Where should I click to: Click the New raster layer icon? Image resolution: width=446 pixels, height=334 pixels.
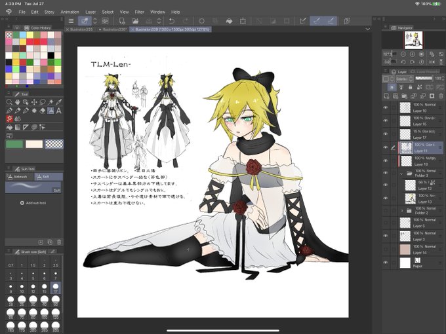(386, 96)
